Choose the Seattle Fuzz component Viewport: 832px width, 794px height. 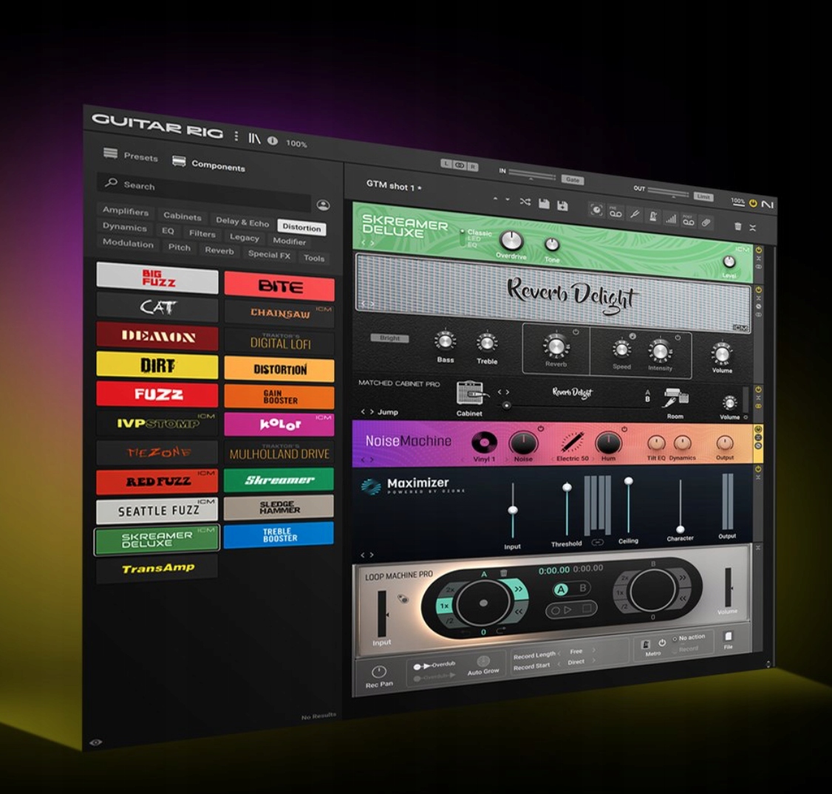157,511
